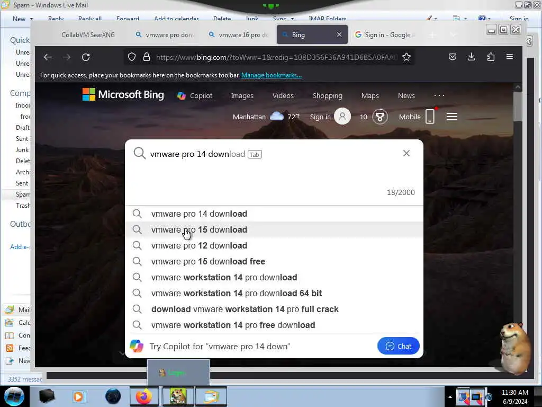The image size is (542, 407).
Task: Click the Firefox address bar URL
Action: click(x=276, y=57)
